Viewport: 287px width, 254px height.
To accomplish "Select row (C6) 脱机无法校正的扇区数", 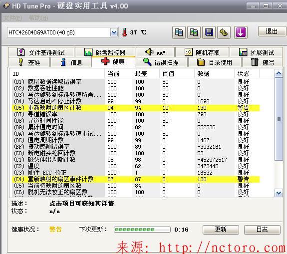I will 136,192.
